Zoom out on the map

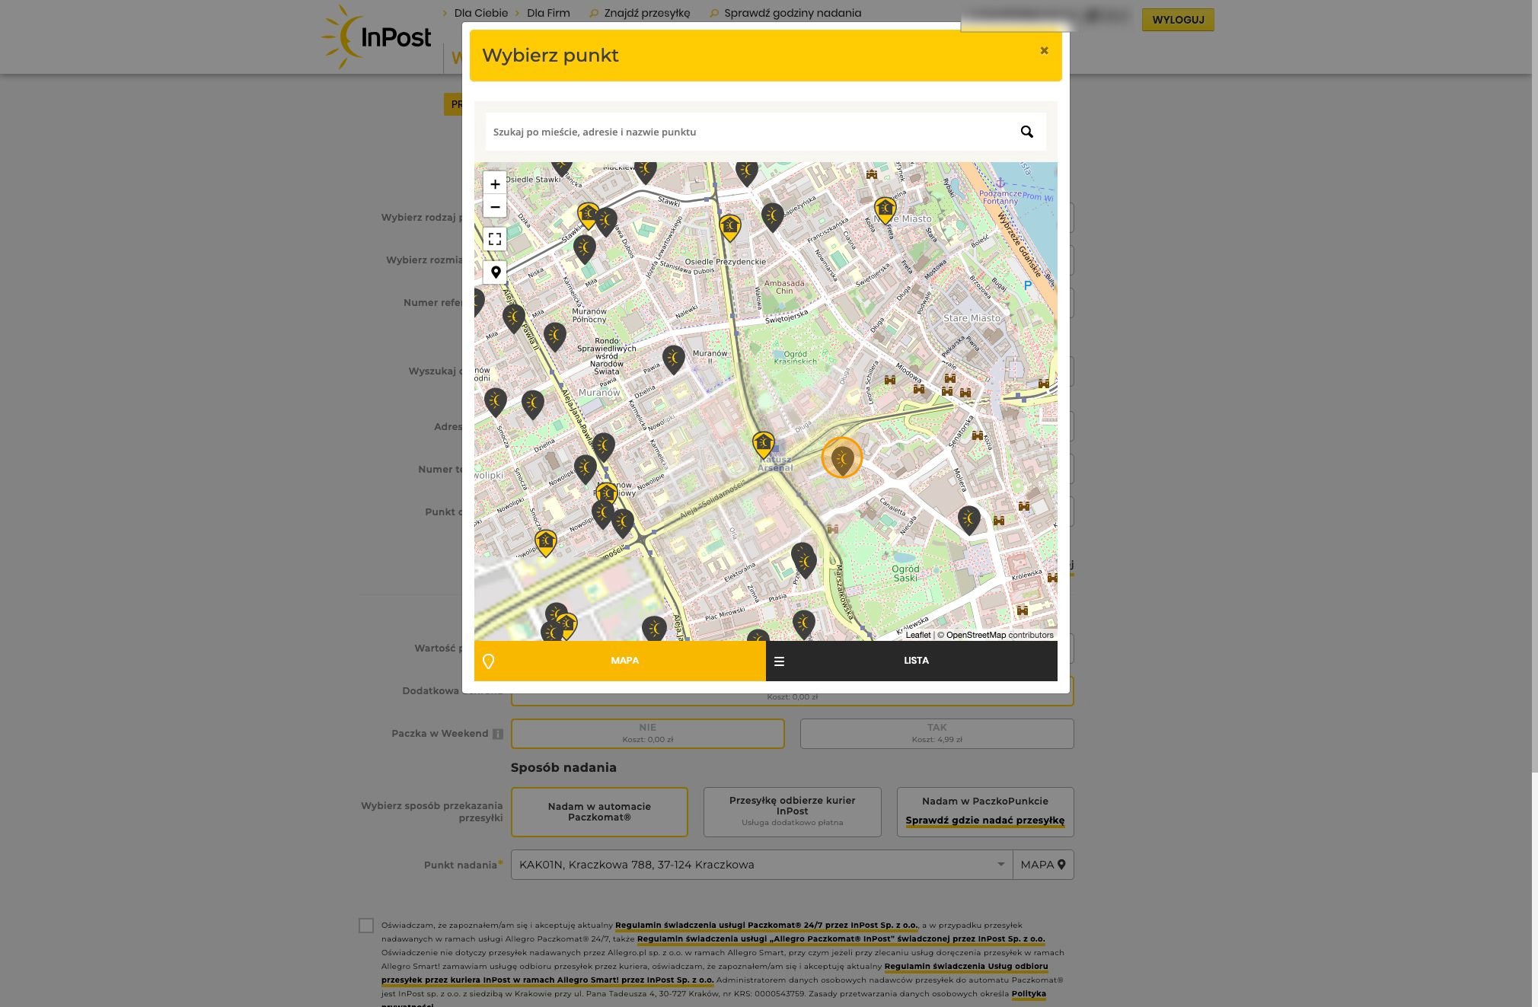coord(495,207)
